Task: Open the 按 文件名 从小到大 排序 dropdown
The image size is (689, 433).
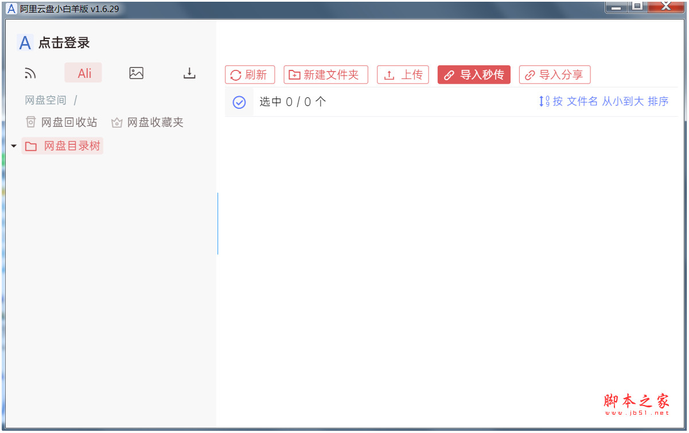Action: point(604,102)
